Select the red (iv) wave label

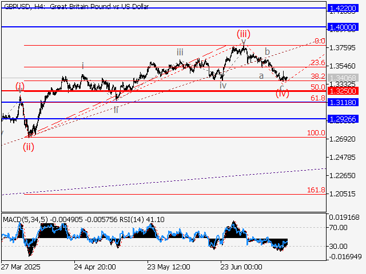[x=283, y=94]
